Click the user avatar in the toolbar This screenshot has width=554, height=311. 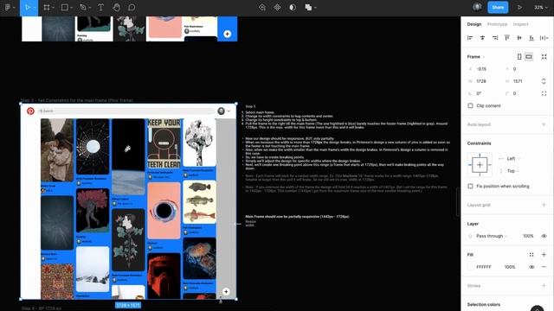pos(477,7)
